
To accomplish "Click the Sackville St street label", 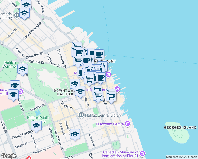I will (x=37, y=107).
